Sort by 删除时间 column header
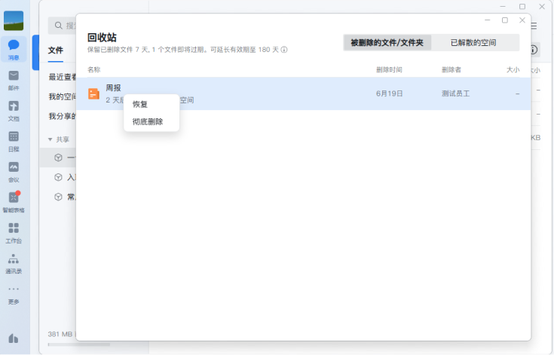Screen dimensions: 554x355 pos(389,69)
